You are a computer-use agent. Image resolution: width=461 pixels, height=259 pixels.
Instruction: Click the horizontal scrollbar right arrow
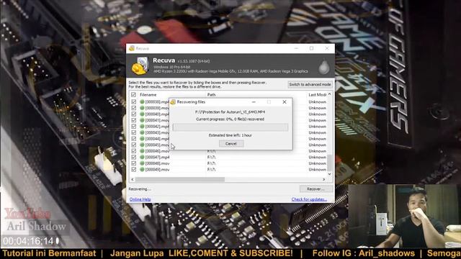(x=323, y=179)
